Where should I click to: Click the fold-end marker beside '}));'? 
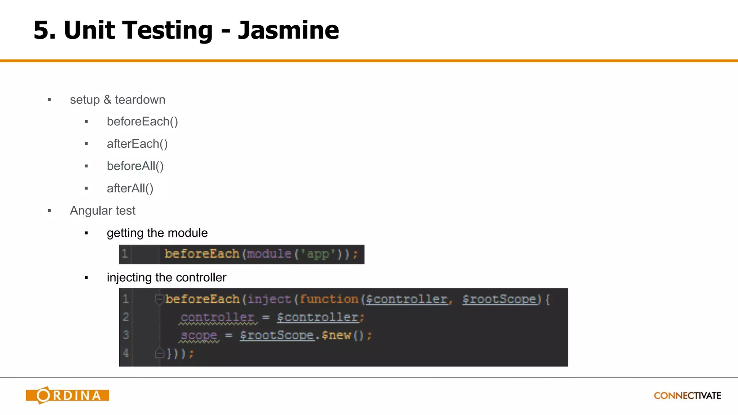tap(159, 353)
